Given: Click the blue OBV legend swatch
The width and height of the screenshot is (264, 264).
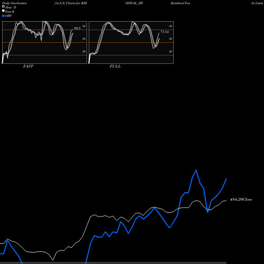Looking at the screenshot, I should coord(3,16).
